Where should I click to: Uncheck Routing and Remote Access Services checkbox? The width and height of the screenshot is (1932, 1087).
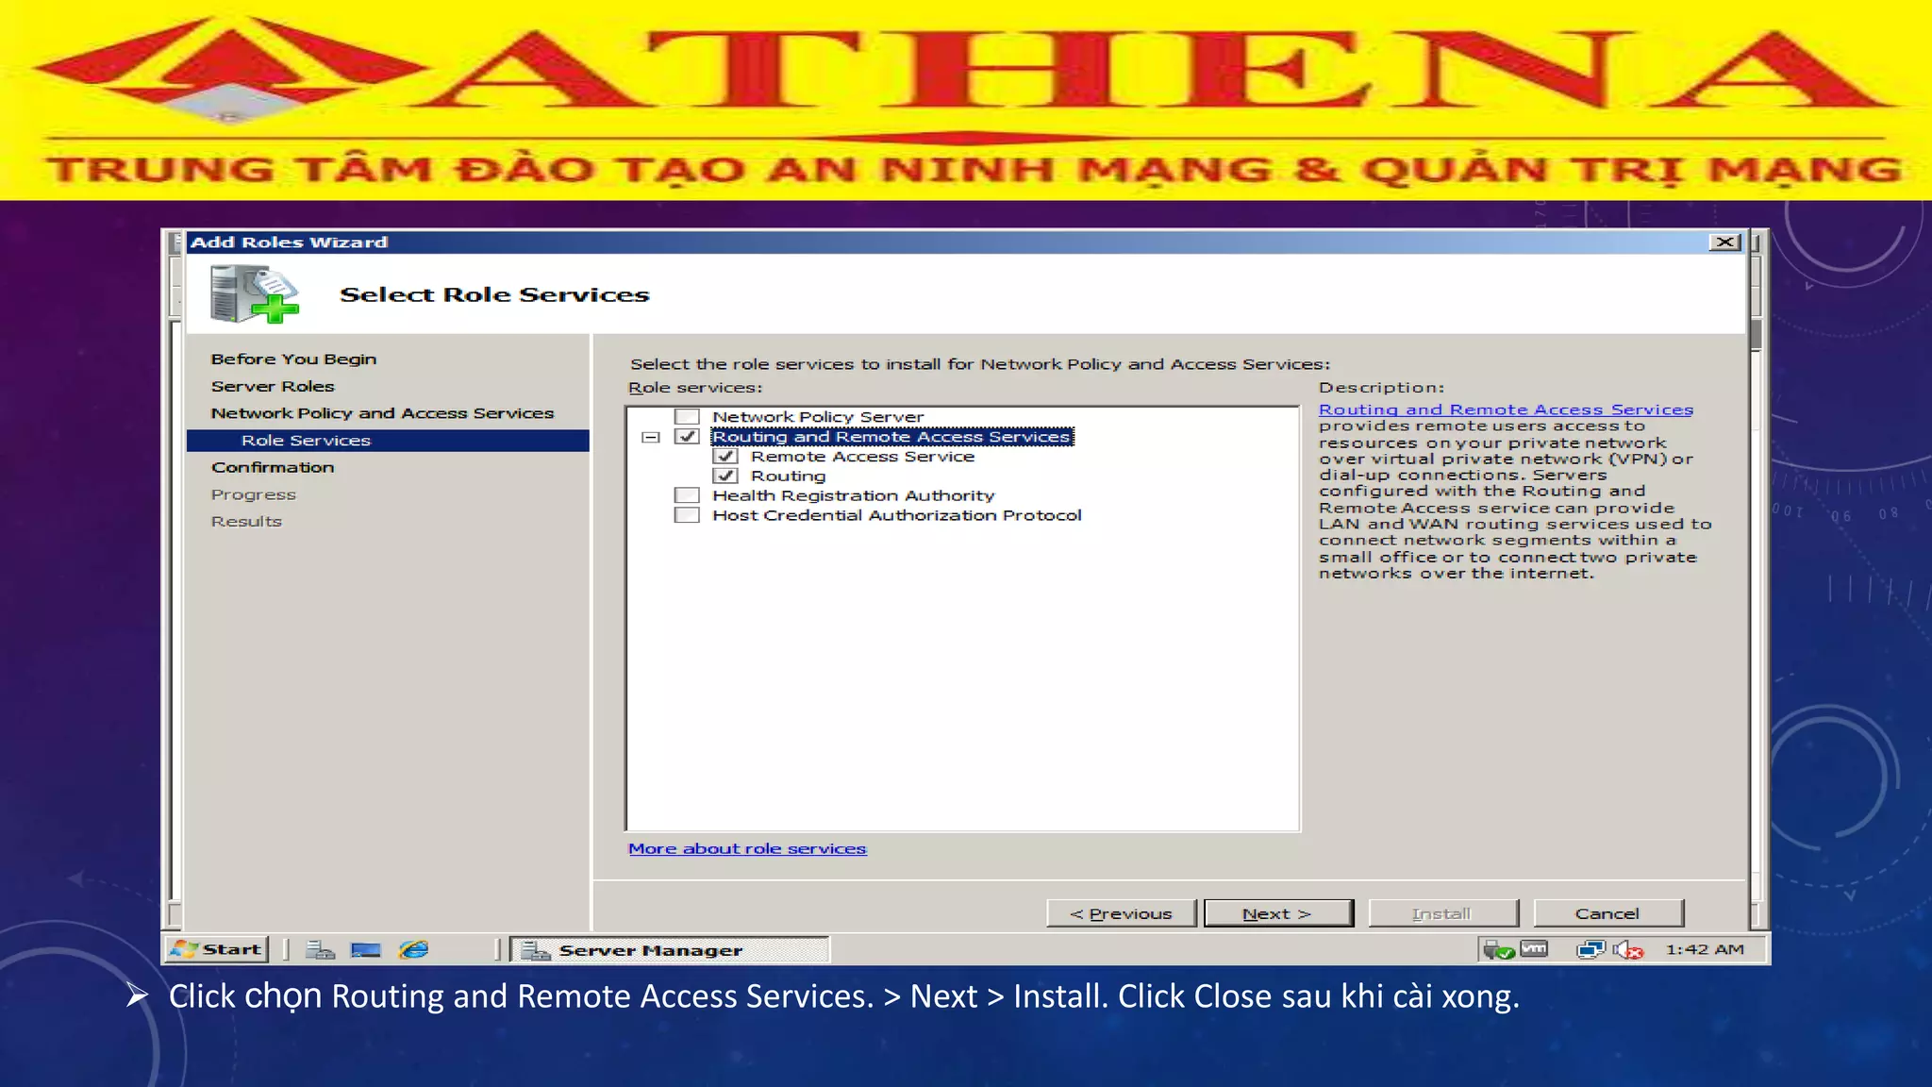coord(687,436)
